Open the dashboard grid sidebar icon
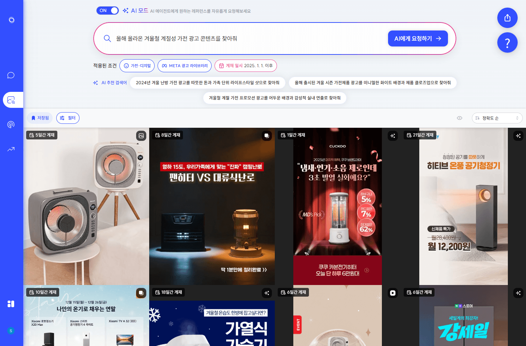Image resolution: width=526 pixels, height=346 pixels. [11, 304]
